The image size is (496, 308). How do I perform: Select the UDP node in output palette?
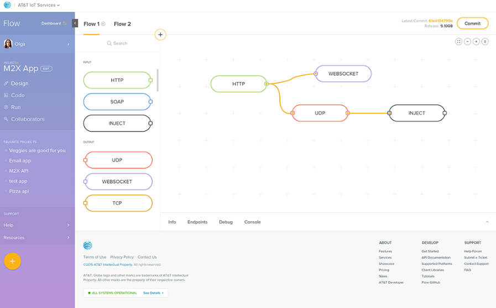pyautogui.click(x=118, y=160)
